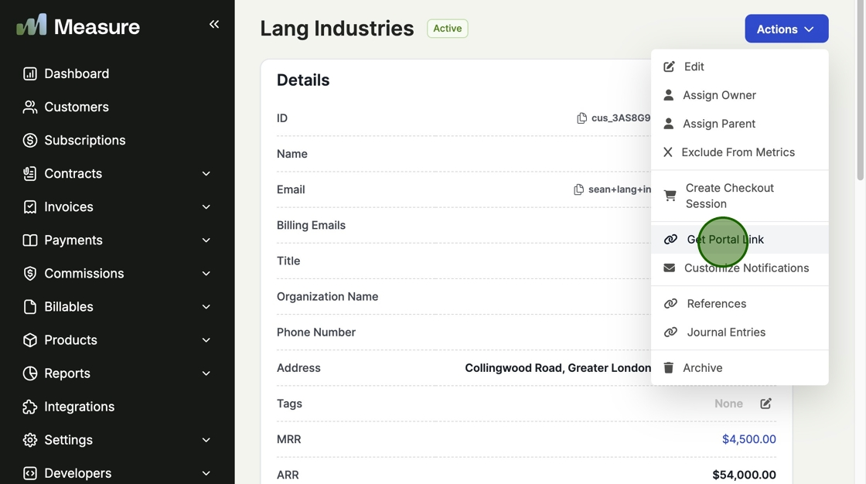This screenshot has height=484, width=866.
Task: Open the Actions dropdown button
Action: coord(786,29)
